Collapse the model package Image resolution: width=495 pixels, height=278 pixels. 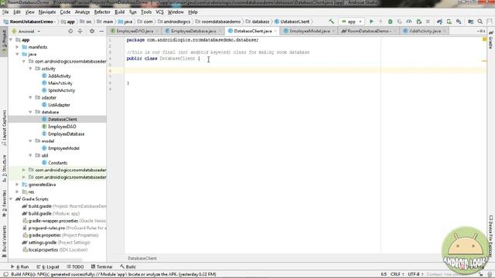(x=30, y=141)
